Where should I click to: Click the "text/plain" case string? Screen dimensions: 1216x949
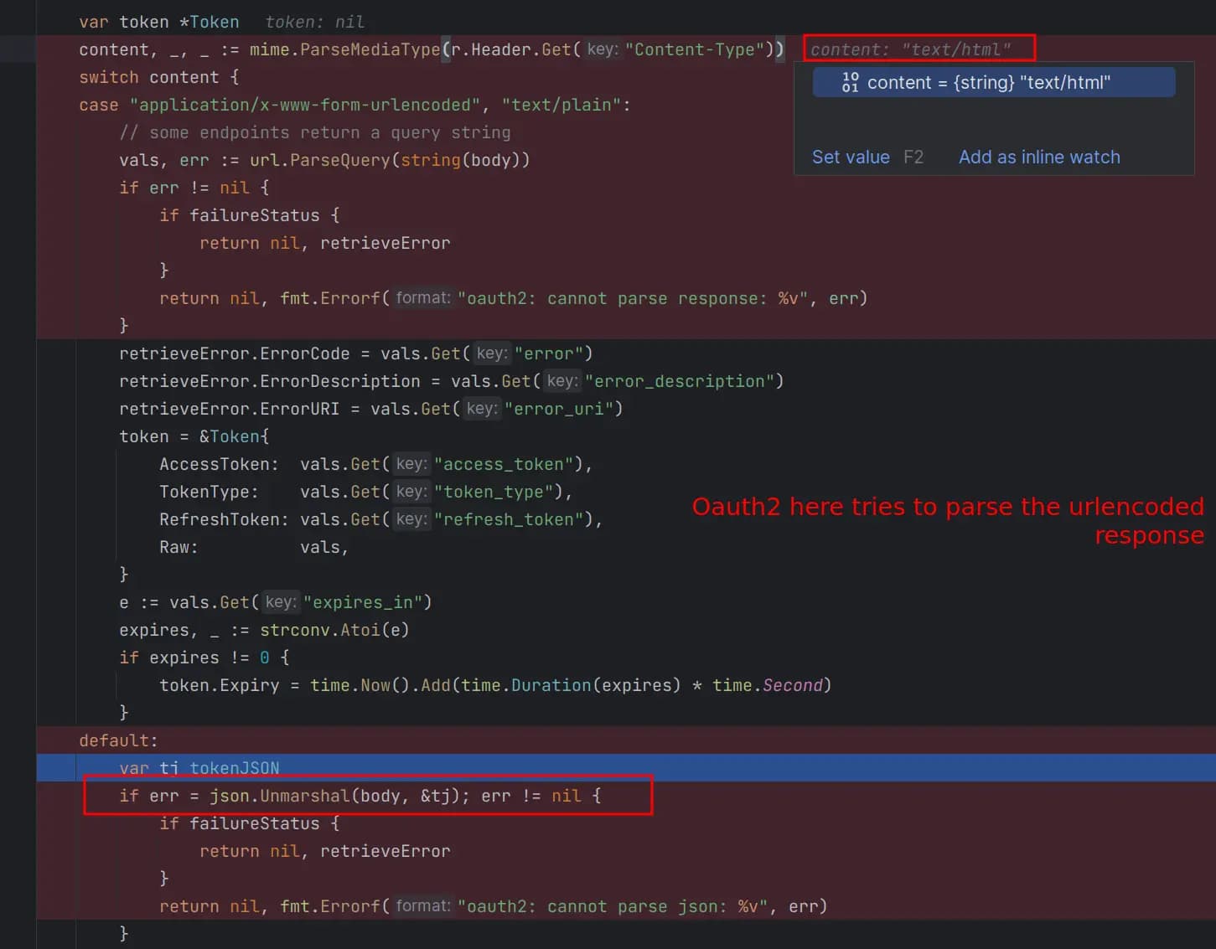tap(561, 105)
